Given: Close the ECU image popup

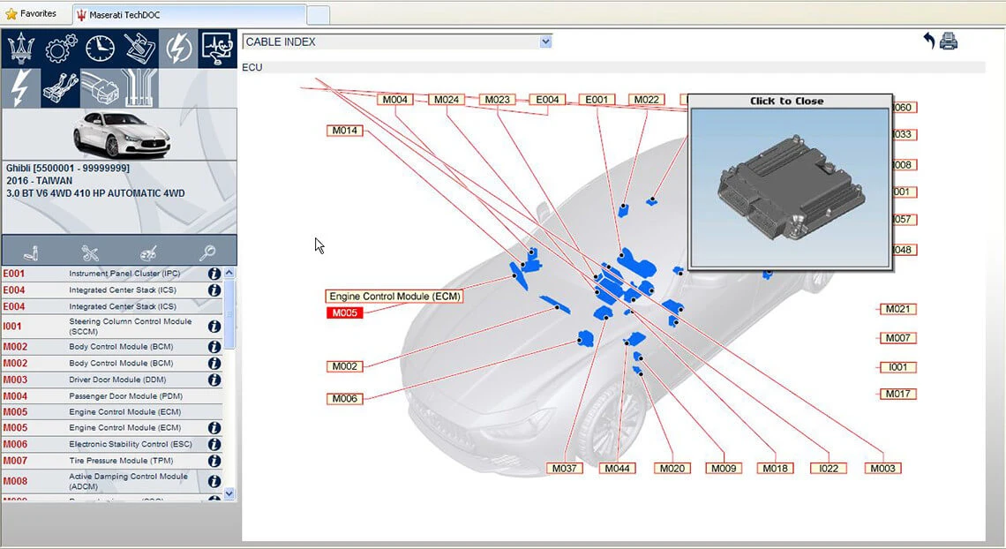Looking at the screenshot, I should 786,101.
